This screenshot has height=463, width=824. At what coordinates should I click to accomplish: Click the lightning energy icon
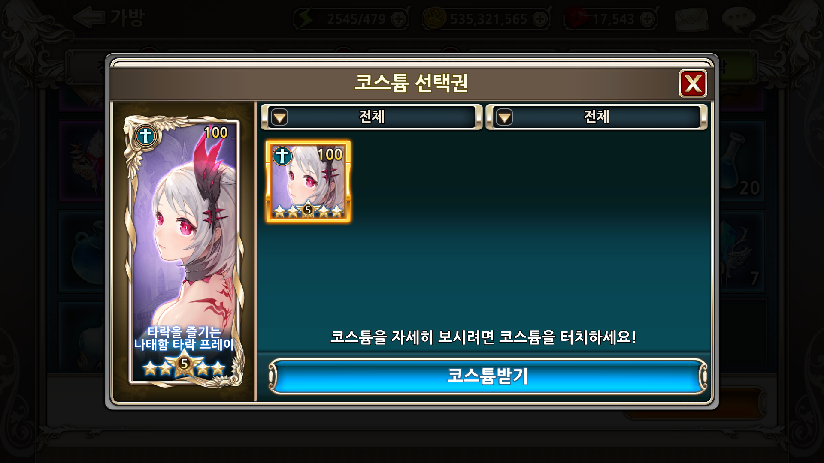coord(306,19)
